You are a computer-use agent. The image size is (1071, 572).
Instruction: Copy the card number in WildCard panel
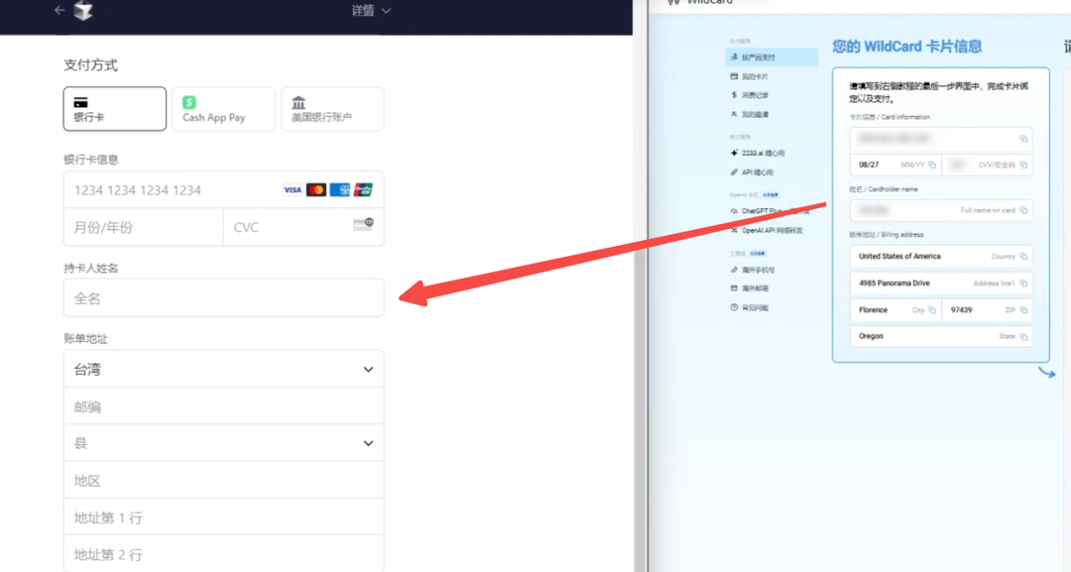(x=1023, y=139)
